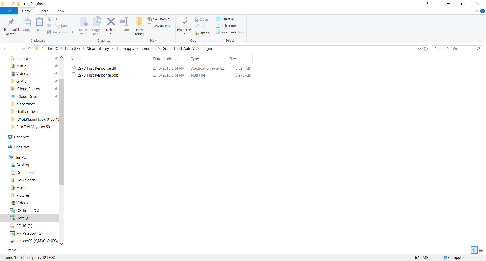Open Quick Access Toolbar customize dropdown
Image resolution: width=486 pixels, height=261 pixels.
tap(24, 4)
